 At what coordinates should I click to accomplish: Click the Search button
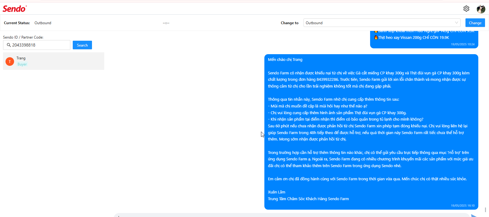(82, 45)
